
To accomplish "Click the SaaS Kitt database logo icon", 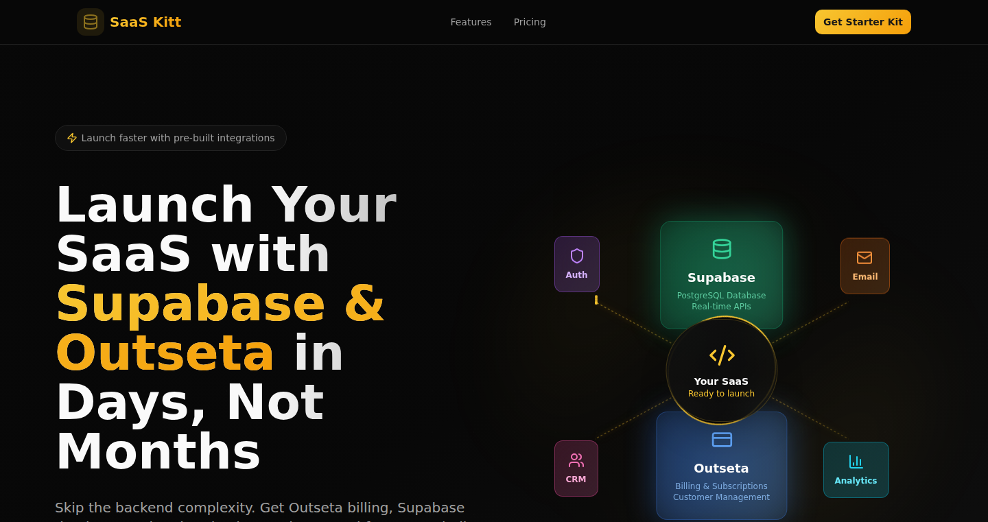I will click(91, 22).
